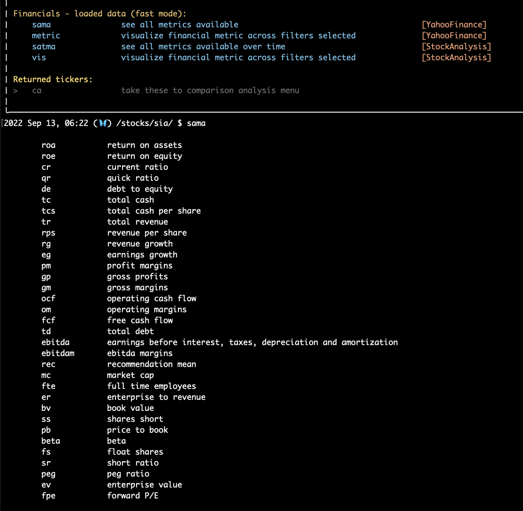Image resolution: width=523 pixels, height=511 pixels.
Task: Click 'return on equity' description
Action: pos(145,156)
